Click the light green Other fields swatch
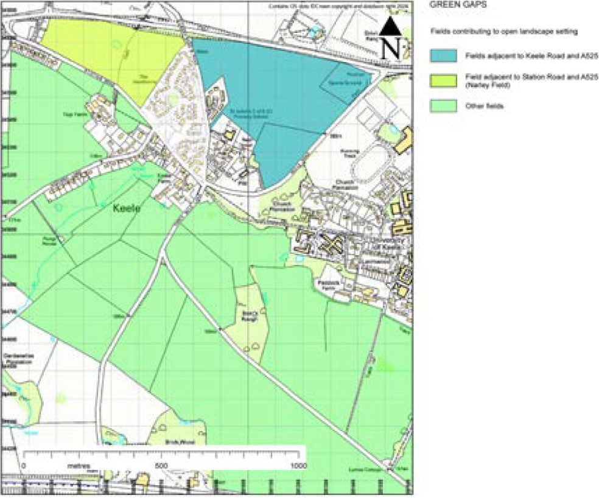The width and height of the screenshot is (602, 498). (444, 106)
